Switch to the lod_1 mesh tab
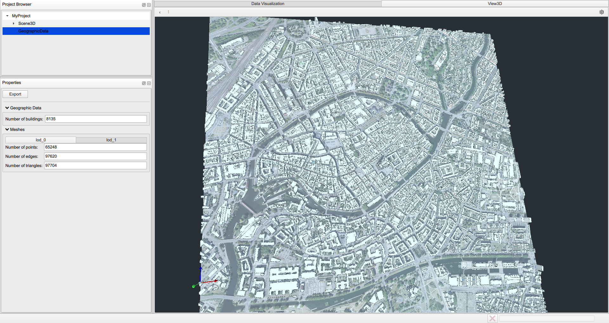Viewport: 609px width, 323px height. point(111,140)
